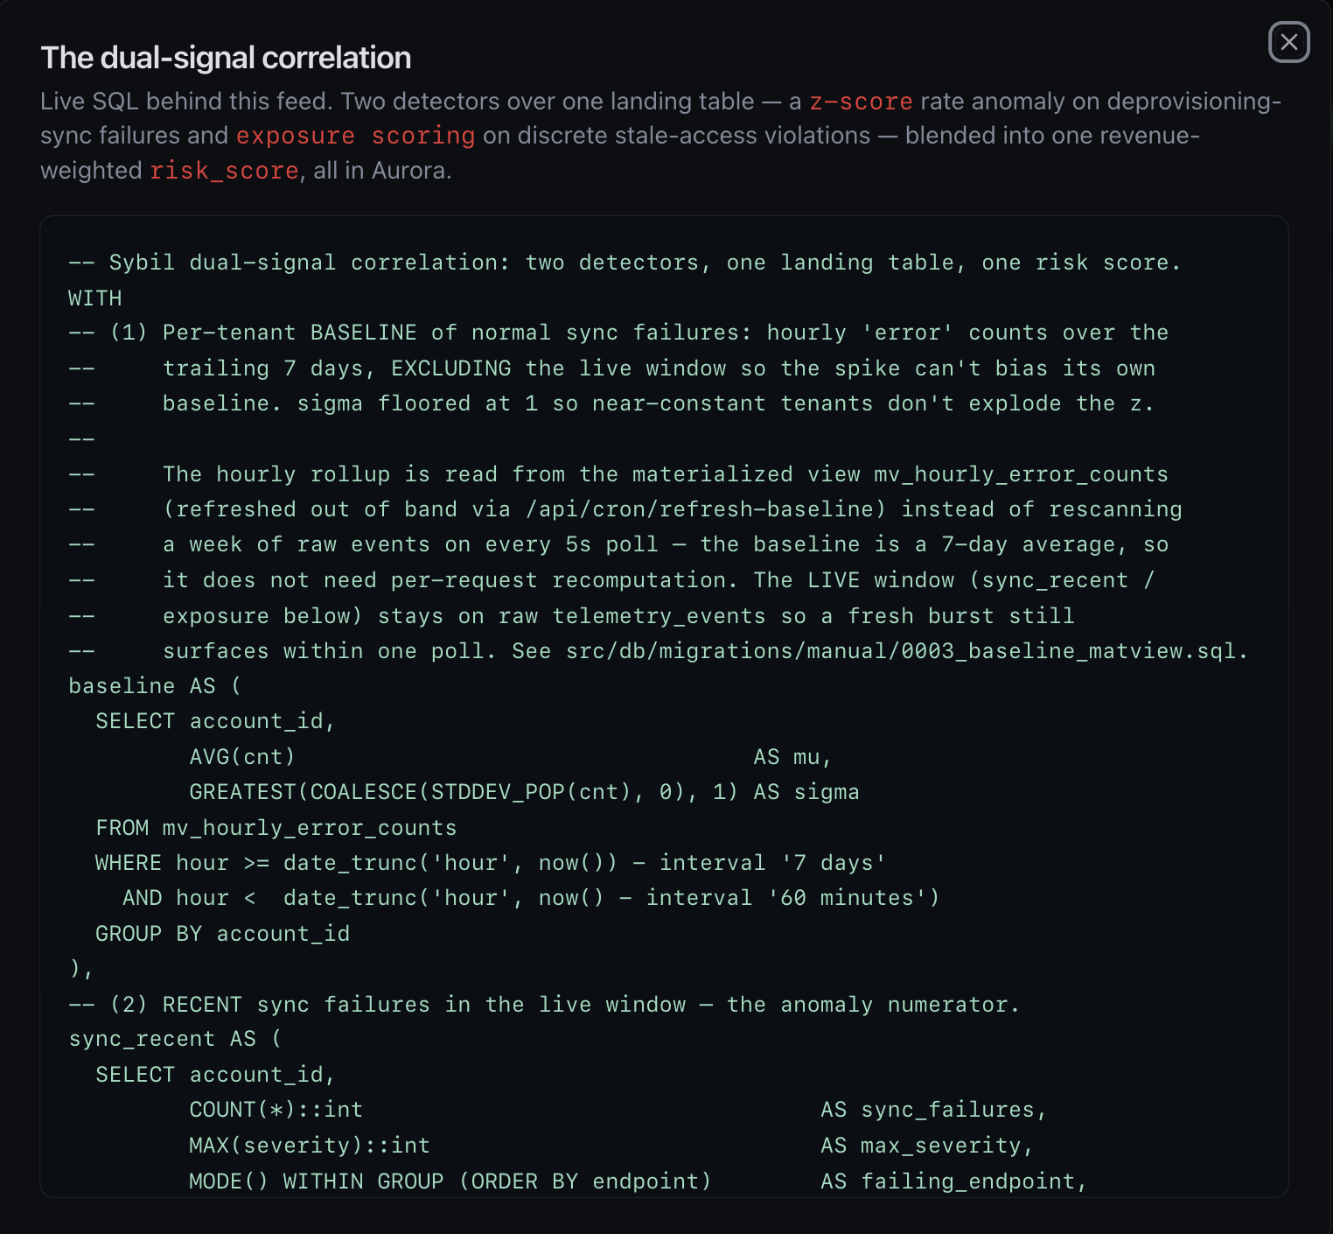This screenshot has height=1234, width=1333.
Task: Click the 'The dual-signal correlation' heading
Action: tap(226, 58)
